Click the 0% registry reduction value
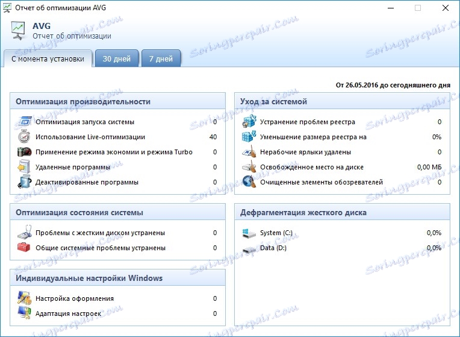 pyautogui.click(x=437, y=137)
